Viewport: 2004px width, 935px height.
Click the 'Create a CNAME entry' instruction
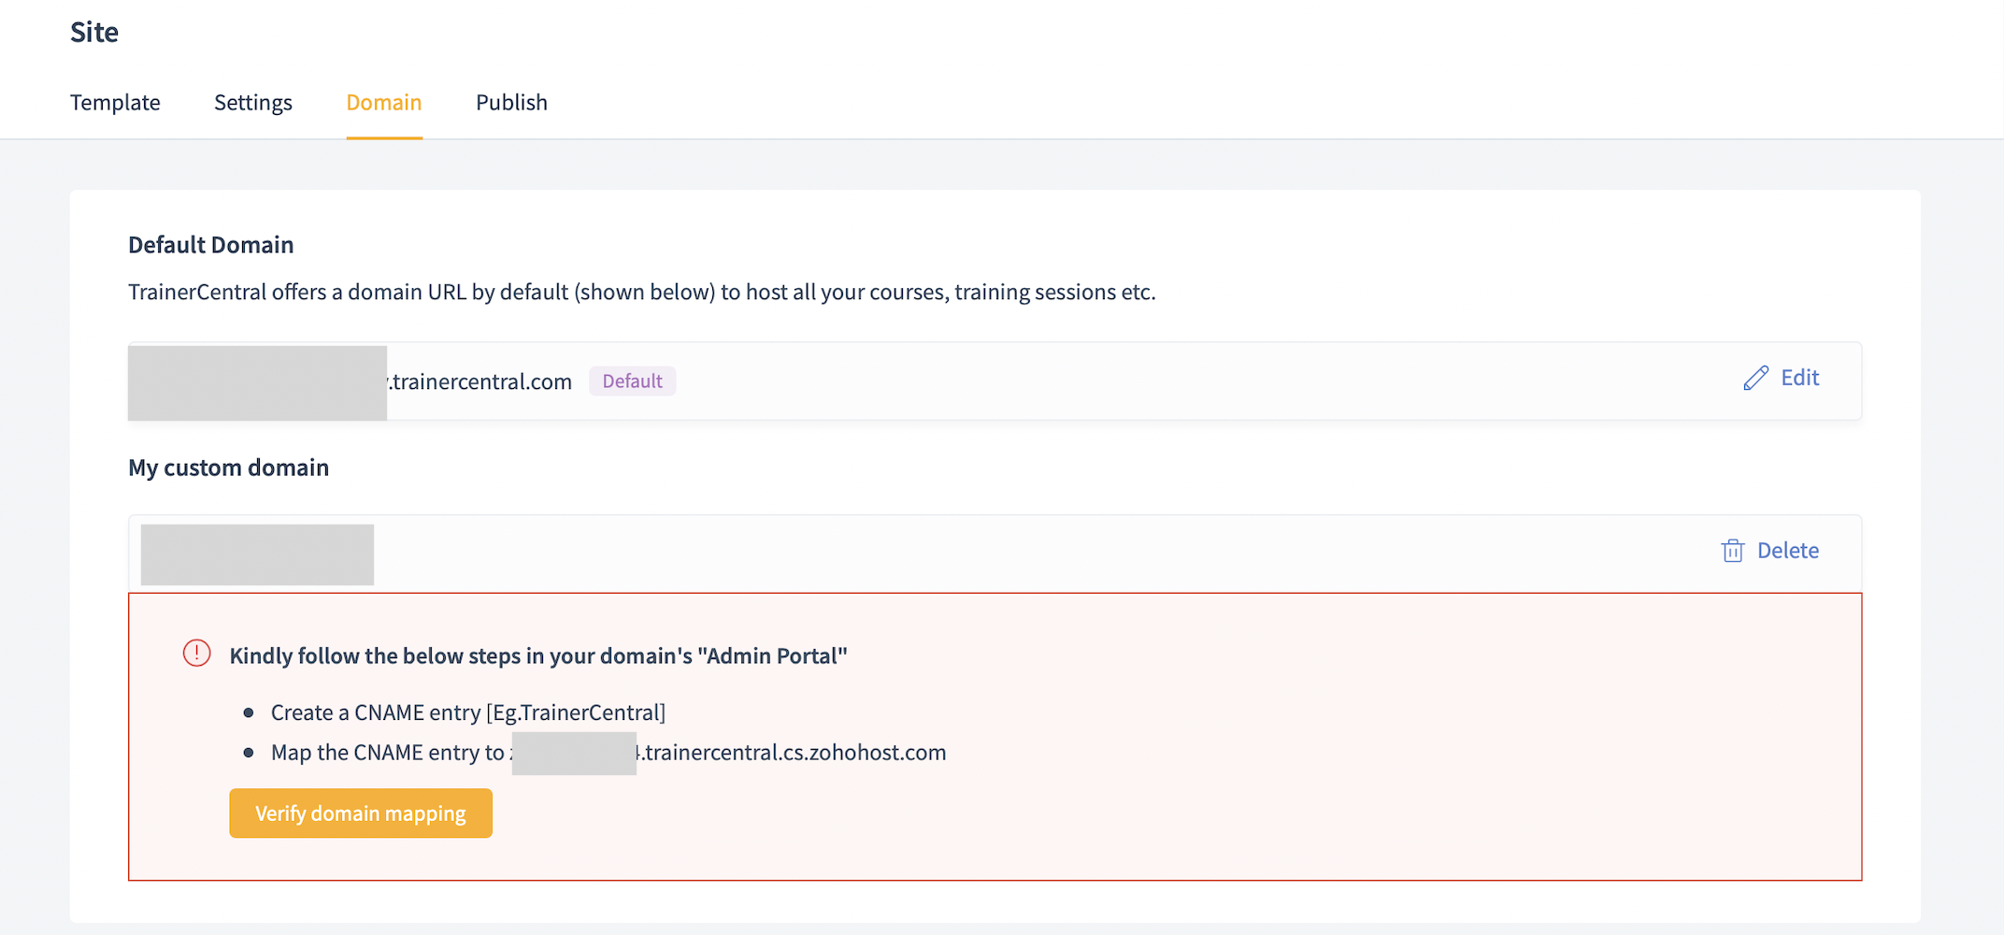click(x=468, y=712)
